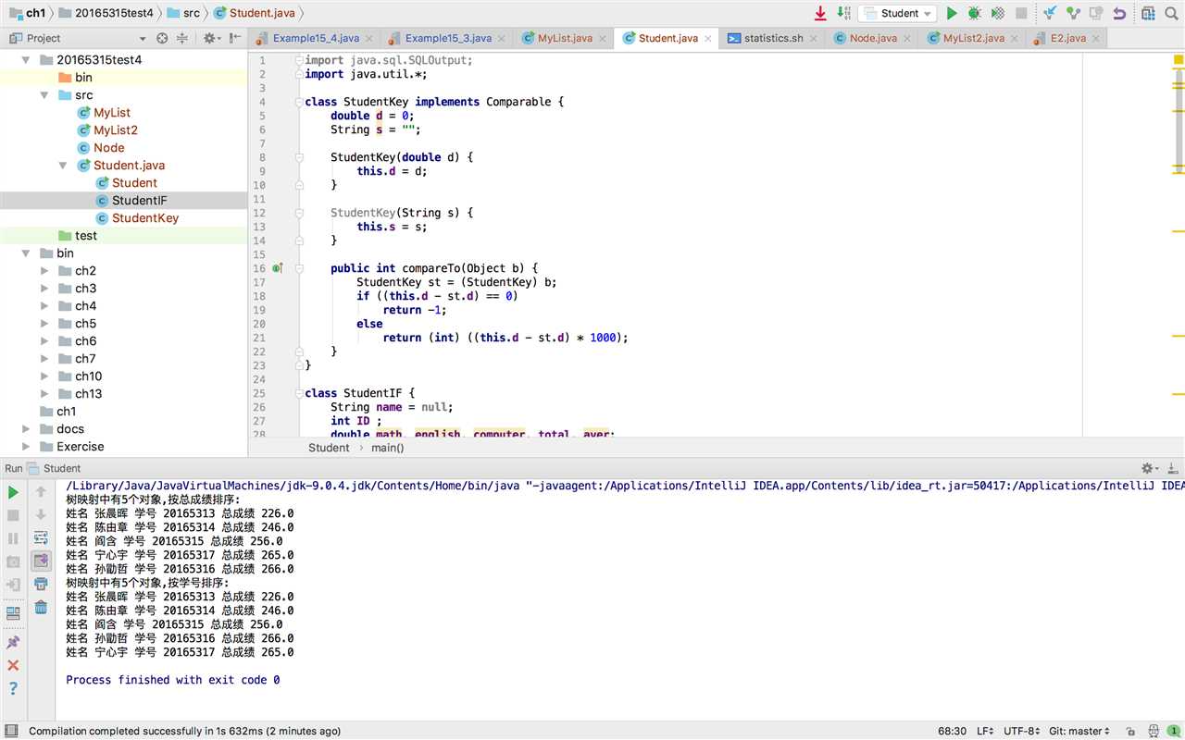Expand the docs folder
Viewport: 1185px width, 740px height.
[27, 429]
